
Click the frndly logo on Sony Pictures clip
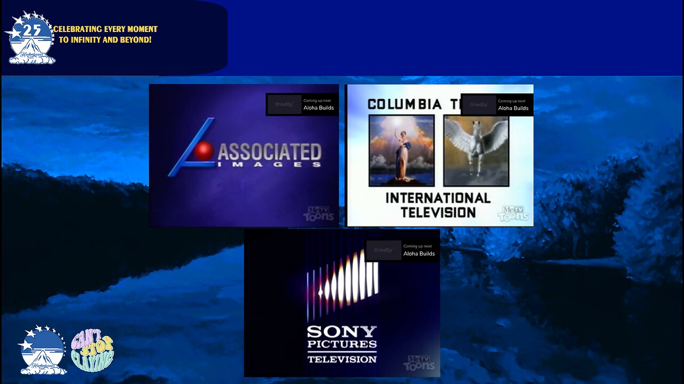(x=383, y=250)
